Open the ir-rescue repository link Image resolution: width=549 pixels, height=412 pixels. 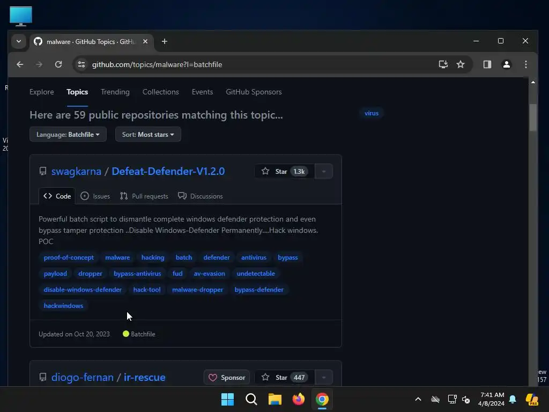point(145,377)
